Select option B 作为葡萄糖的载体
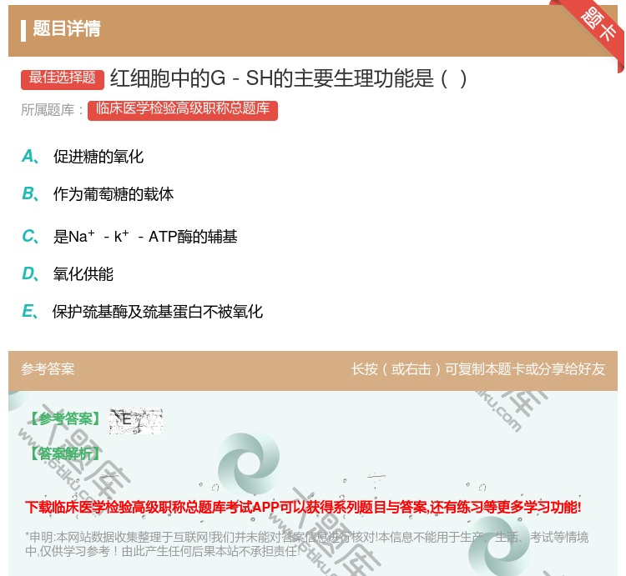Viewport: 626px width, 576px height. tap(98, 194)
